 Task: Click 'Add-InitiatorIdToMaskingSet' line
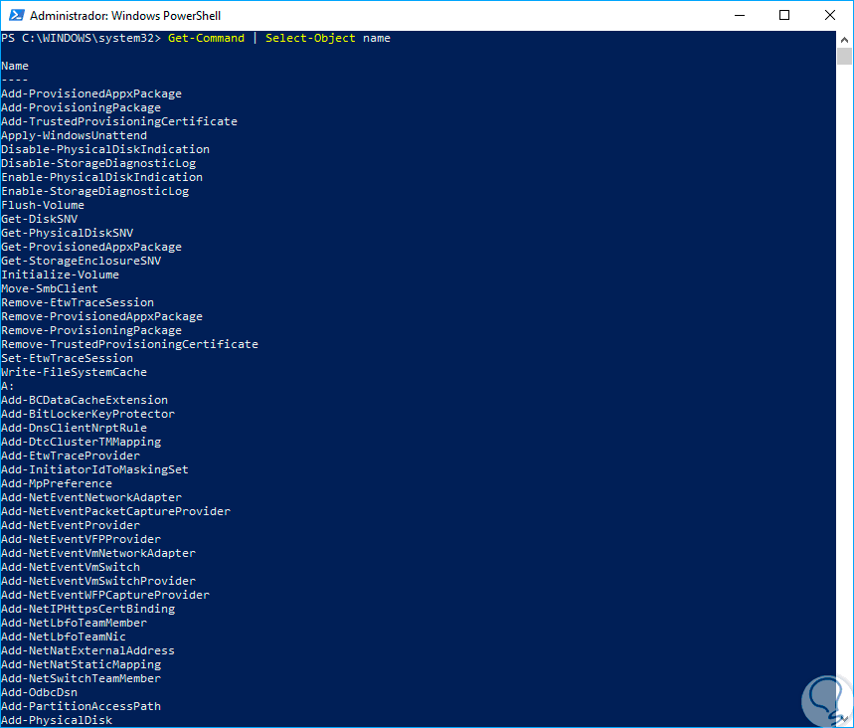tap(94, 469)
